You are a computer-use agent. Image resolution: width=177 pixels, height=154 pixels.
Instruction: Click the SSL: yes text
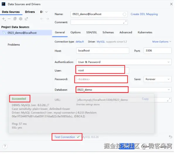click(x=17, y=128)
